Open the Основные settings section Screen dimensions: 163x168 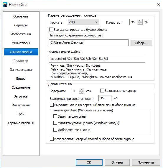click(x=21, y=16)
